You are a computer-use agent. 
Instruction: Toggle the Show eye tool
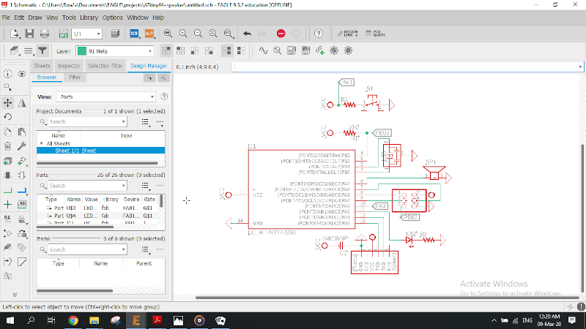[22, 74]
